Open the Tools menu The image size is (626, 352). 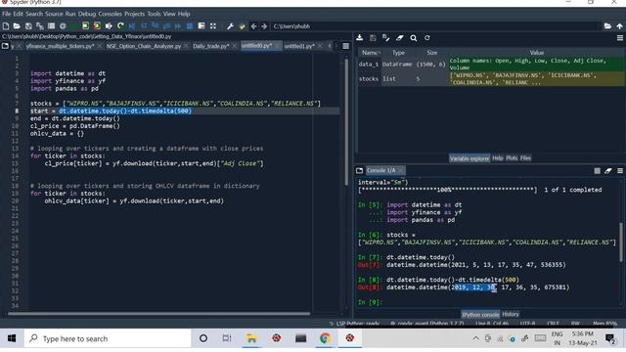(x=155, y=14)
